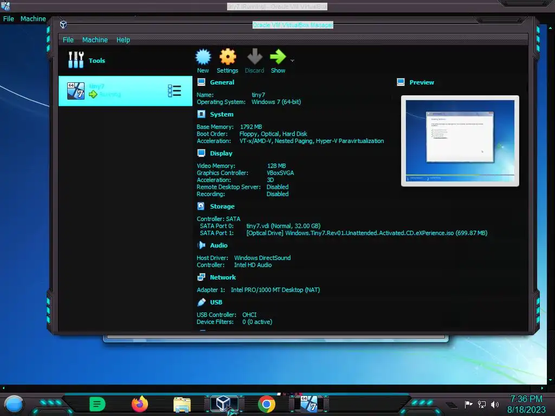The width and height of the screenshot is (555, 416).
Task: Open File menu in VirtualBox Manager
Action: coord(68,40)
